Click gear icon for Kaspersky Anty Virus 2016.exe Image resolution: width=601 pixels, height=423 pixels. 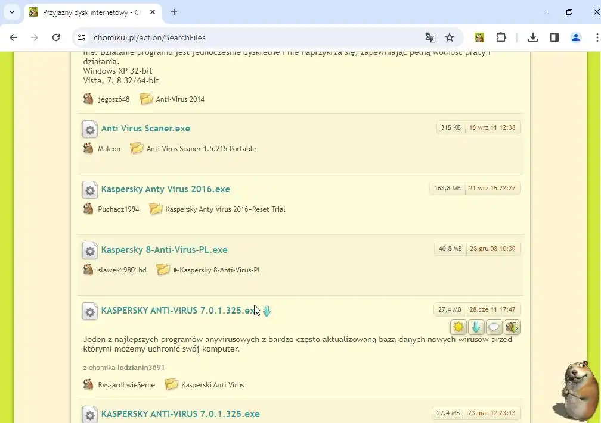pyautogui.click(x=89, y=190)
